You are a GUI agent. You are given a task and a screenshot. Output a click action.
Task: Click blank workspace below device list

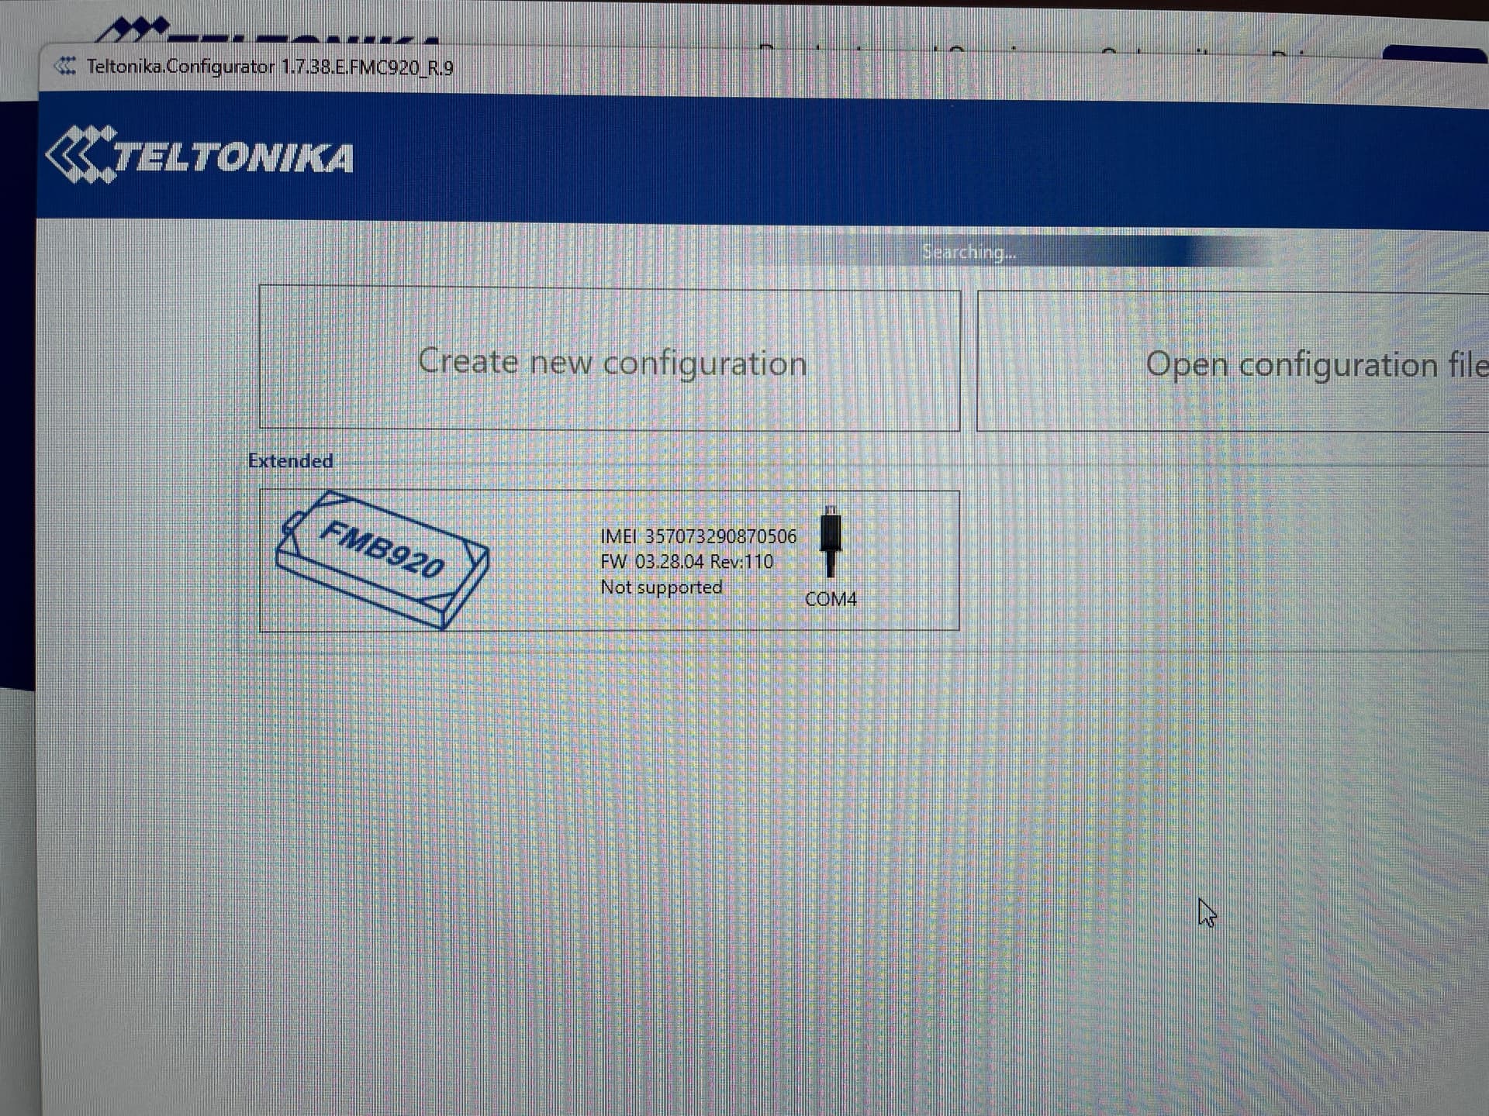698,852
